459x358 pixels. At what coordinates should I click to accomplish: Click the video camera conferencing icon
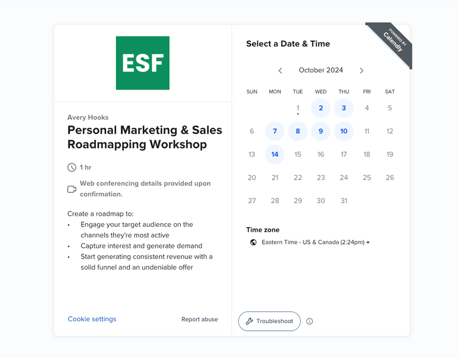72,189
